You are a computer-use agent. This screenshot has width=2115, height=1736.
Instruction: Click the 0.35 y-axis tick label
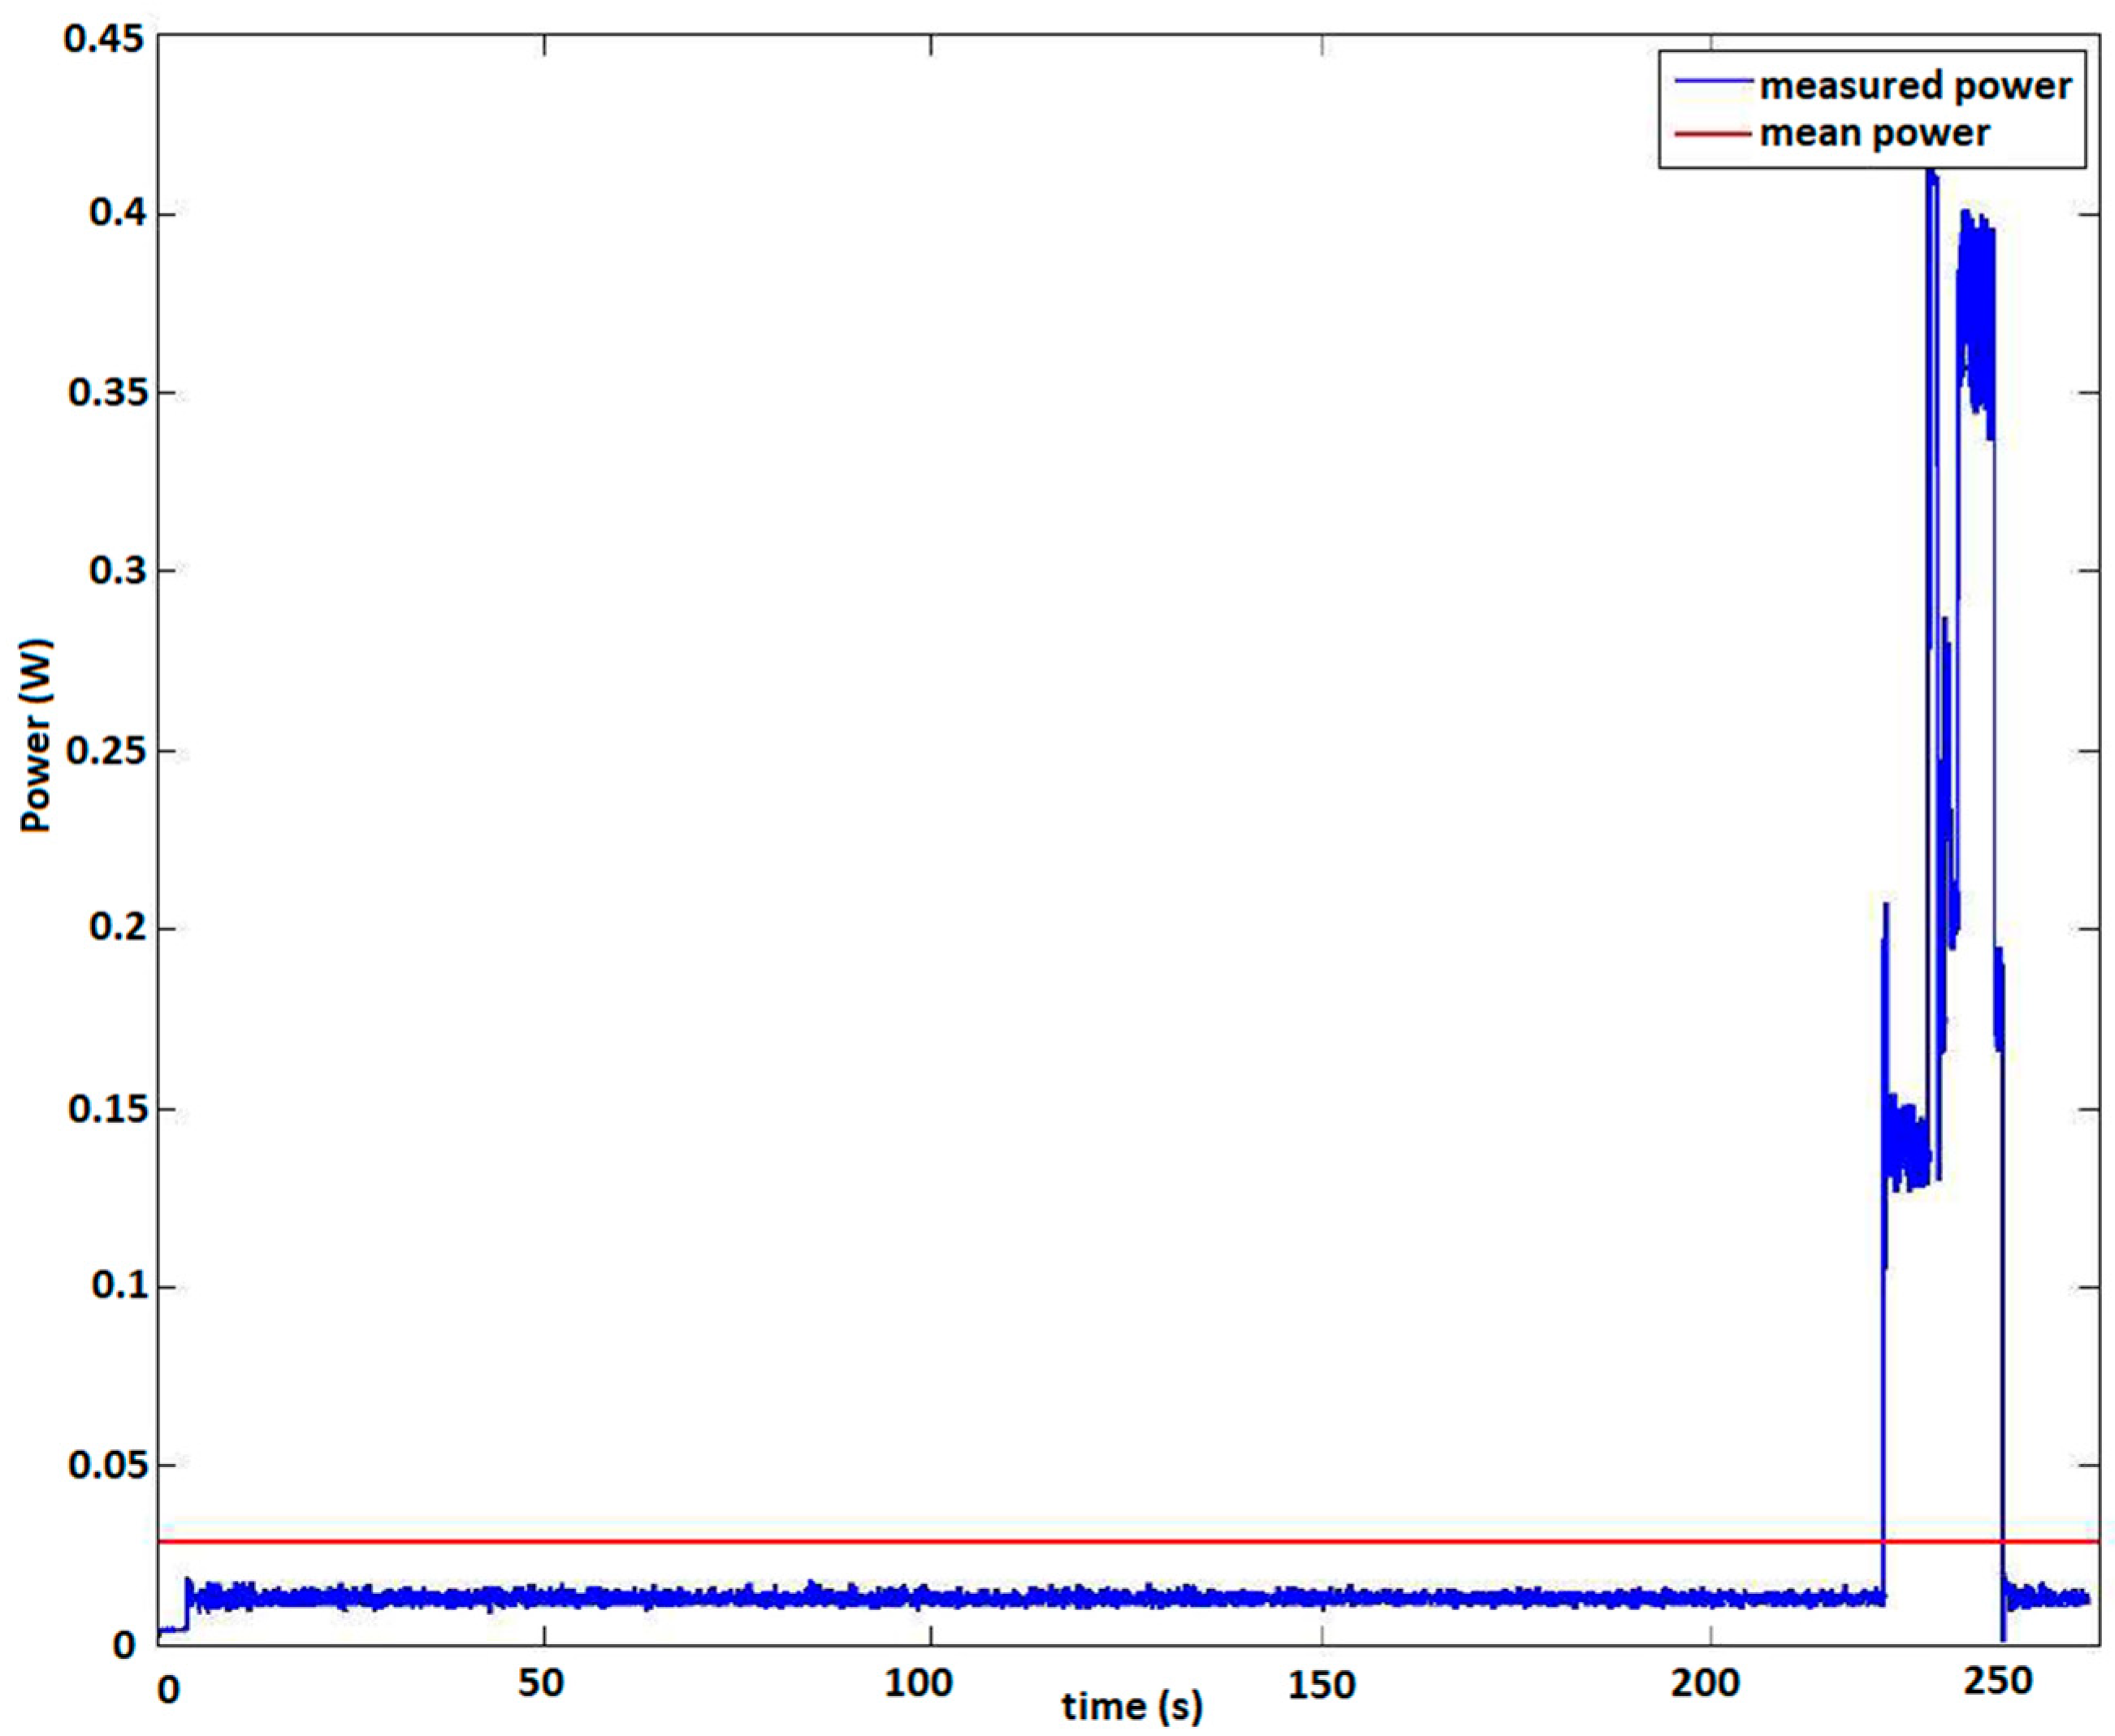(110, 393)
